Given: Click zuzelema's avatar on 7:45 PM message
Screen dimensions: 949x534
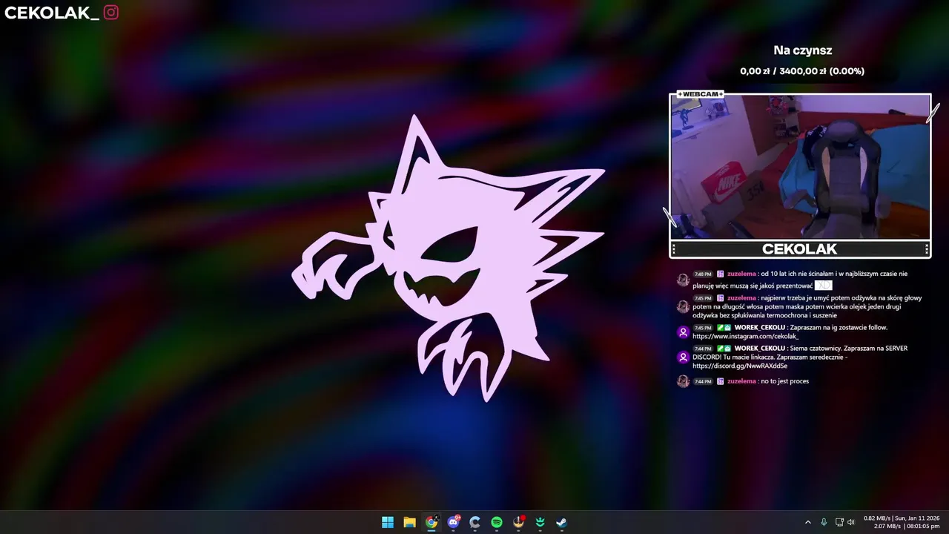Looking at the screenshot, I should pyautogui.click(x=683, y=306).
